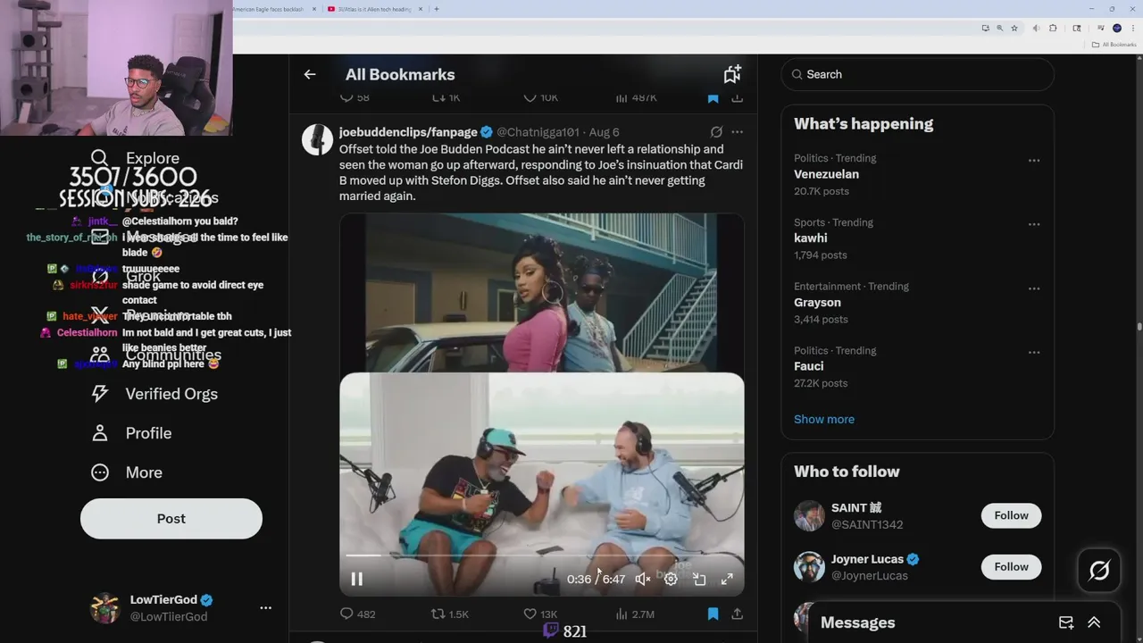Screen dimensions: 1143x643
Task: Bookmark this page with star icon
Action: 1014,29
